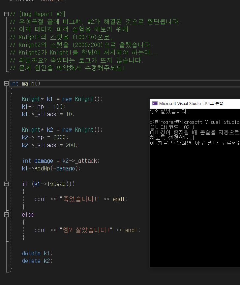Click the 'k1->_attack = 10;' line
This screenshot has height=285, width=240.
click(x=48, y=114)
